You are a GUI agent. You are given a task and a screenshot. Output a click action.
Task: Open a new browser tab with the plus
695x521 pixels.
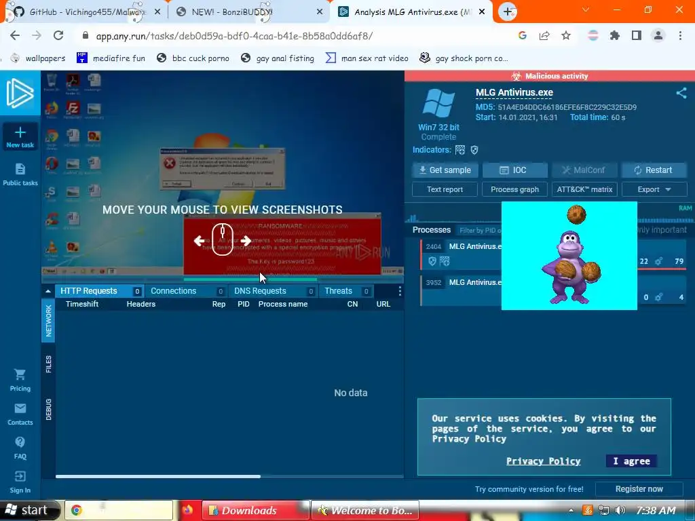[508, 12]
